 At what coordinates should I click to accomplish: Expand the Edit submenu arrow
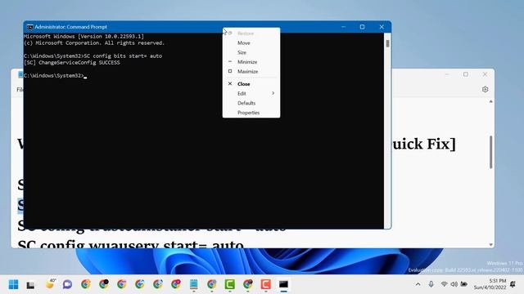(x=273, y=93)
